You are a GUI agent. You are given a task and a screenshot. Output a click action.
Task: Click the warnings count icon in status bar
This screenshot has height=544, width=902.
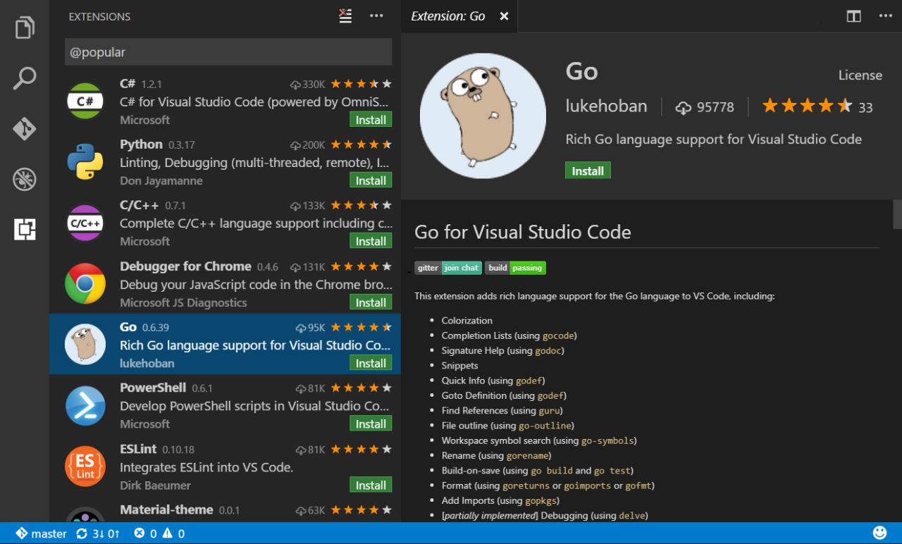pos(167,533)
